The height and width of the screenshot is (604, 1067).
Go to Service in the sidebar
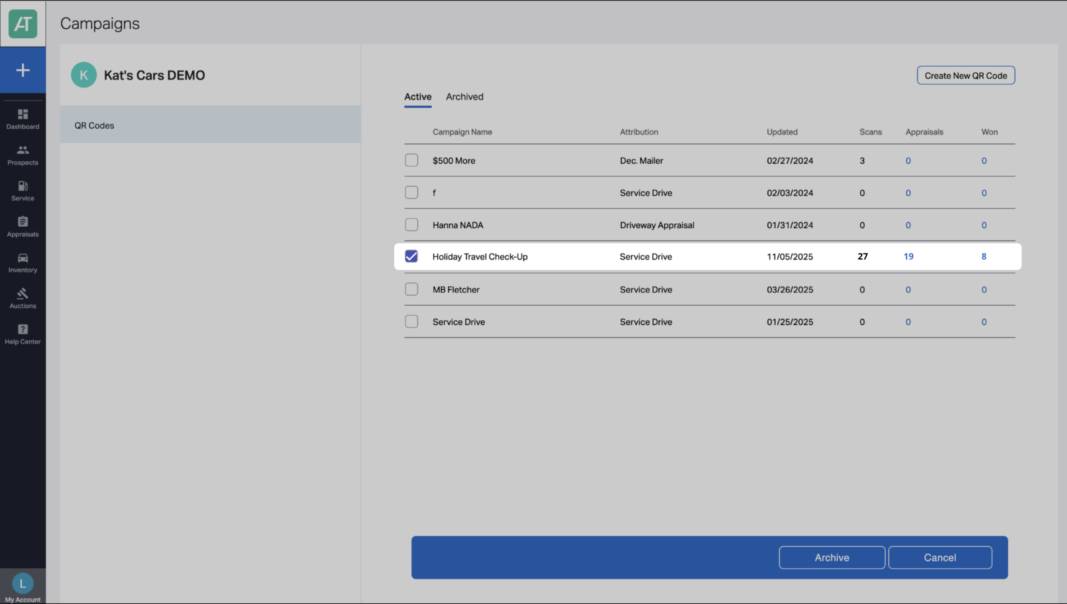[23, 191]
